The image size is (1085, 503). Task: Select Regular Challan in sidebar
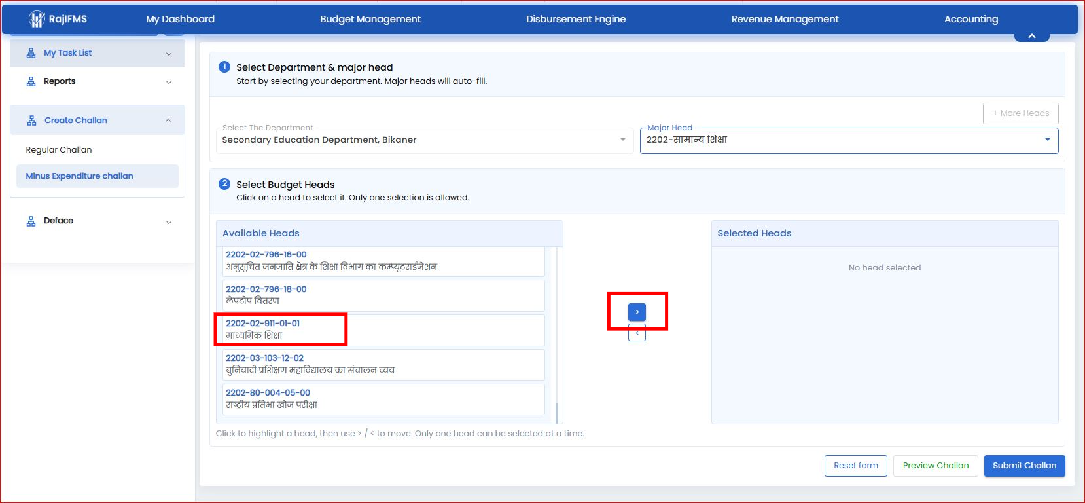[x=59, y=149]
